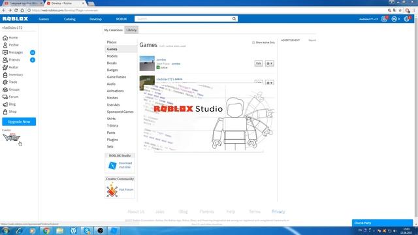Select the Badges category

[x=112, y=70]
